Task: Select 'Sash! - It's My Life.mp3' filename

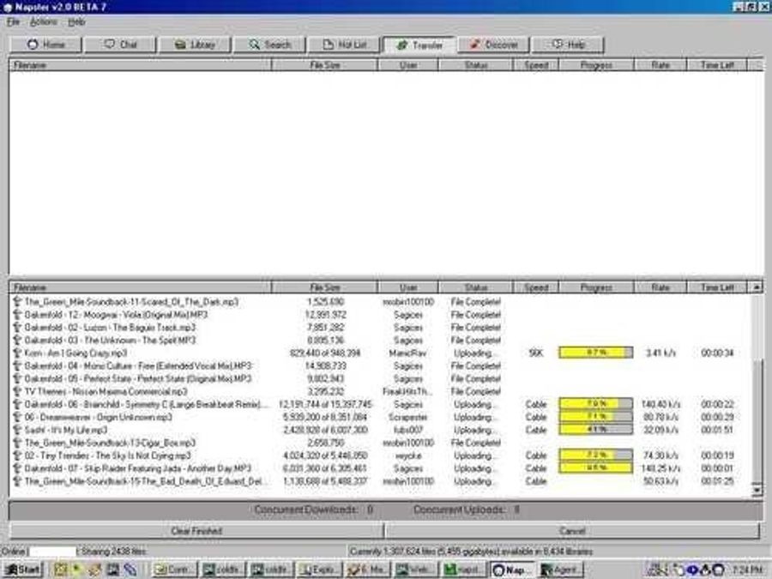Action: pyautogui.click(x=66, y=430)
